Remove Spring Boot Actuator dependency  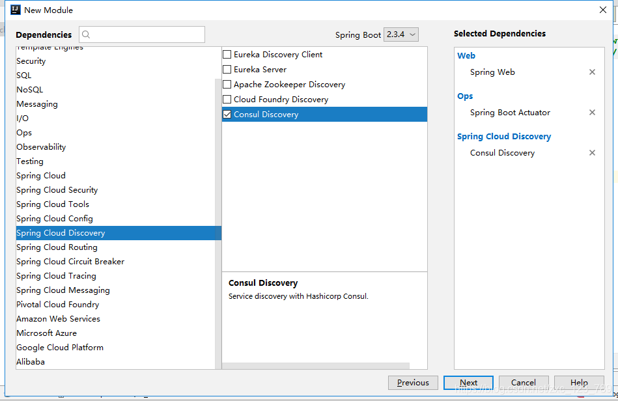coord(592,113)
